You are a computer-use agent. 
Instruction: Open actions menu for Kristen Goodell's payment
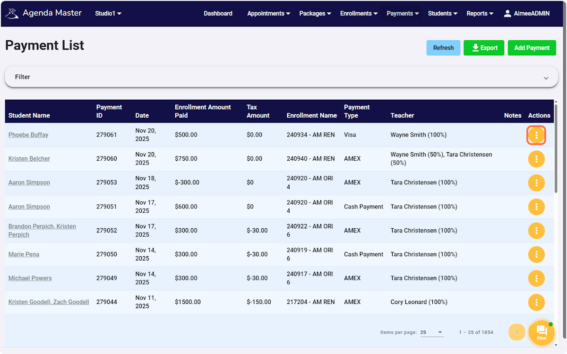pyautogui.click(x=536, y=302)
